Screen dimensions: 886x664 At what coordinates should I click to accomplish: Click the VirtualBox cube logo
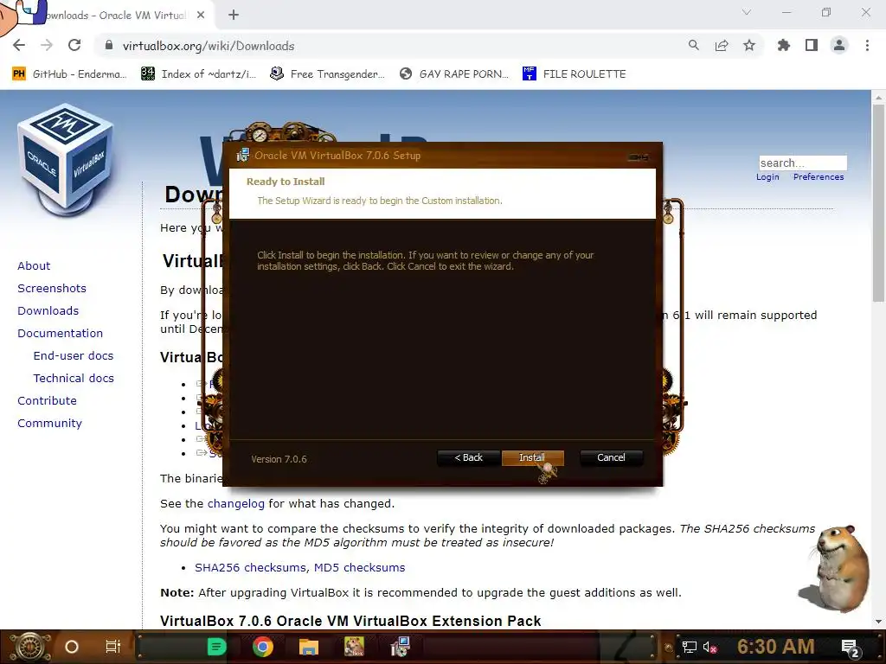click(66, 159)
